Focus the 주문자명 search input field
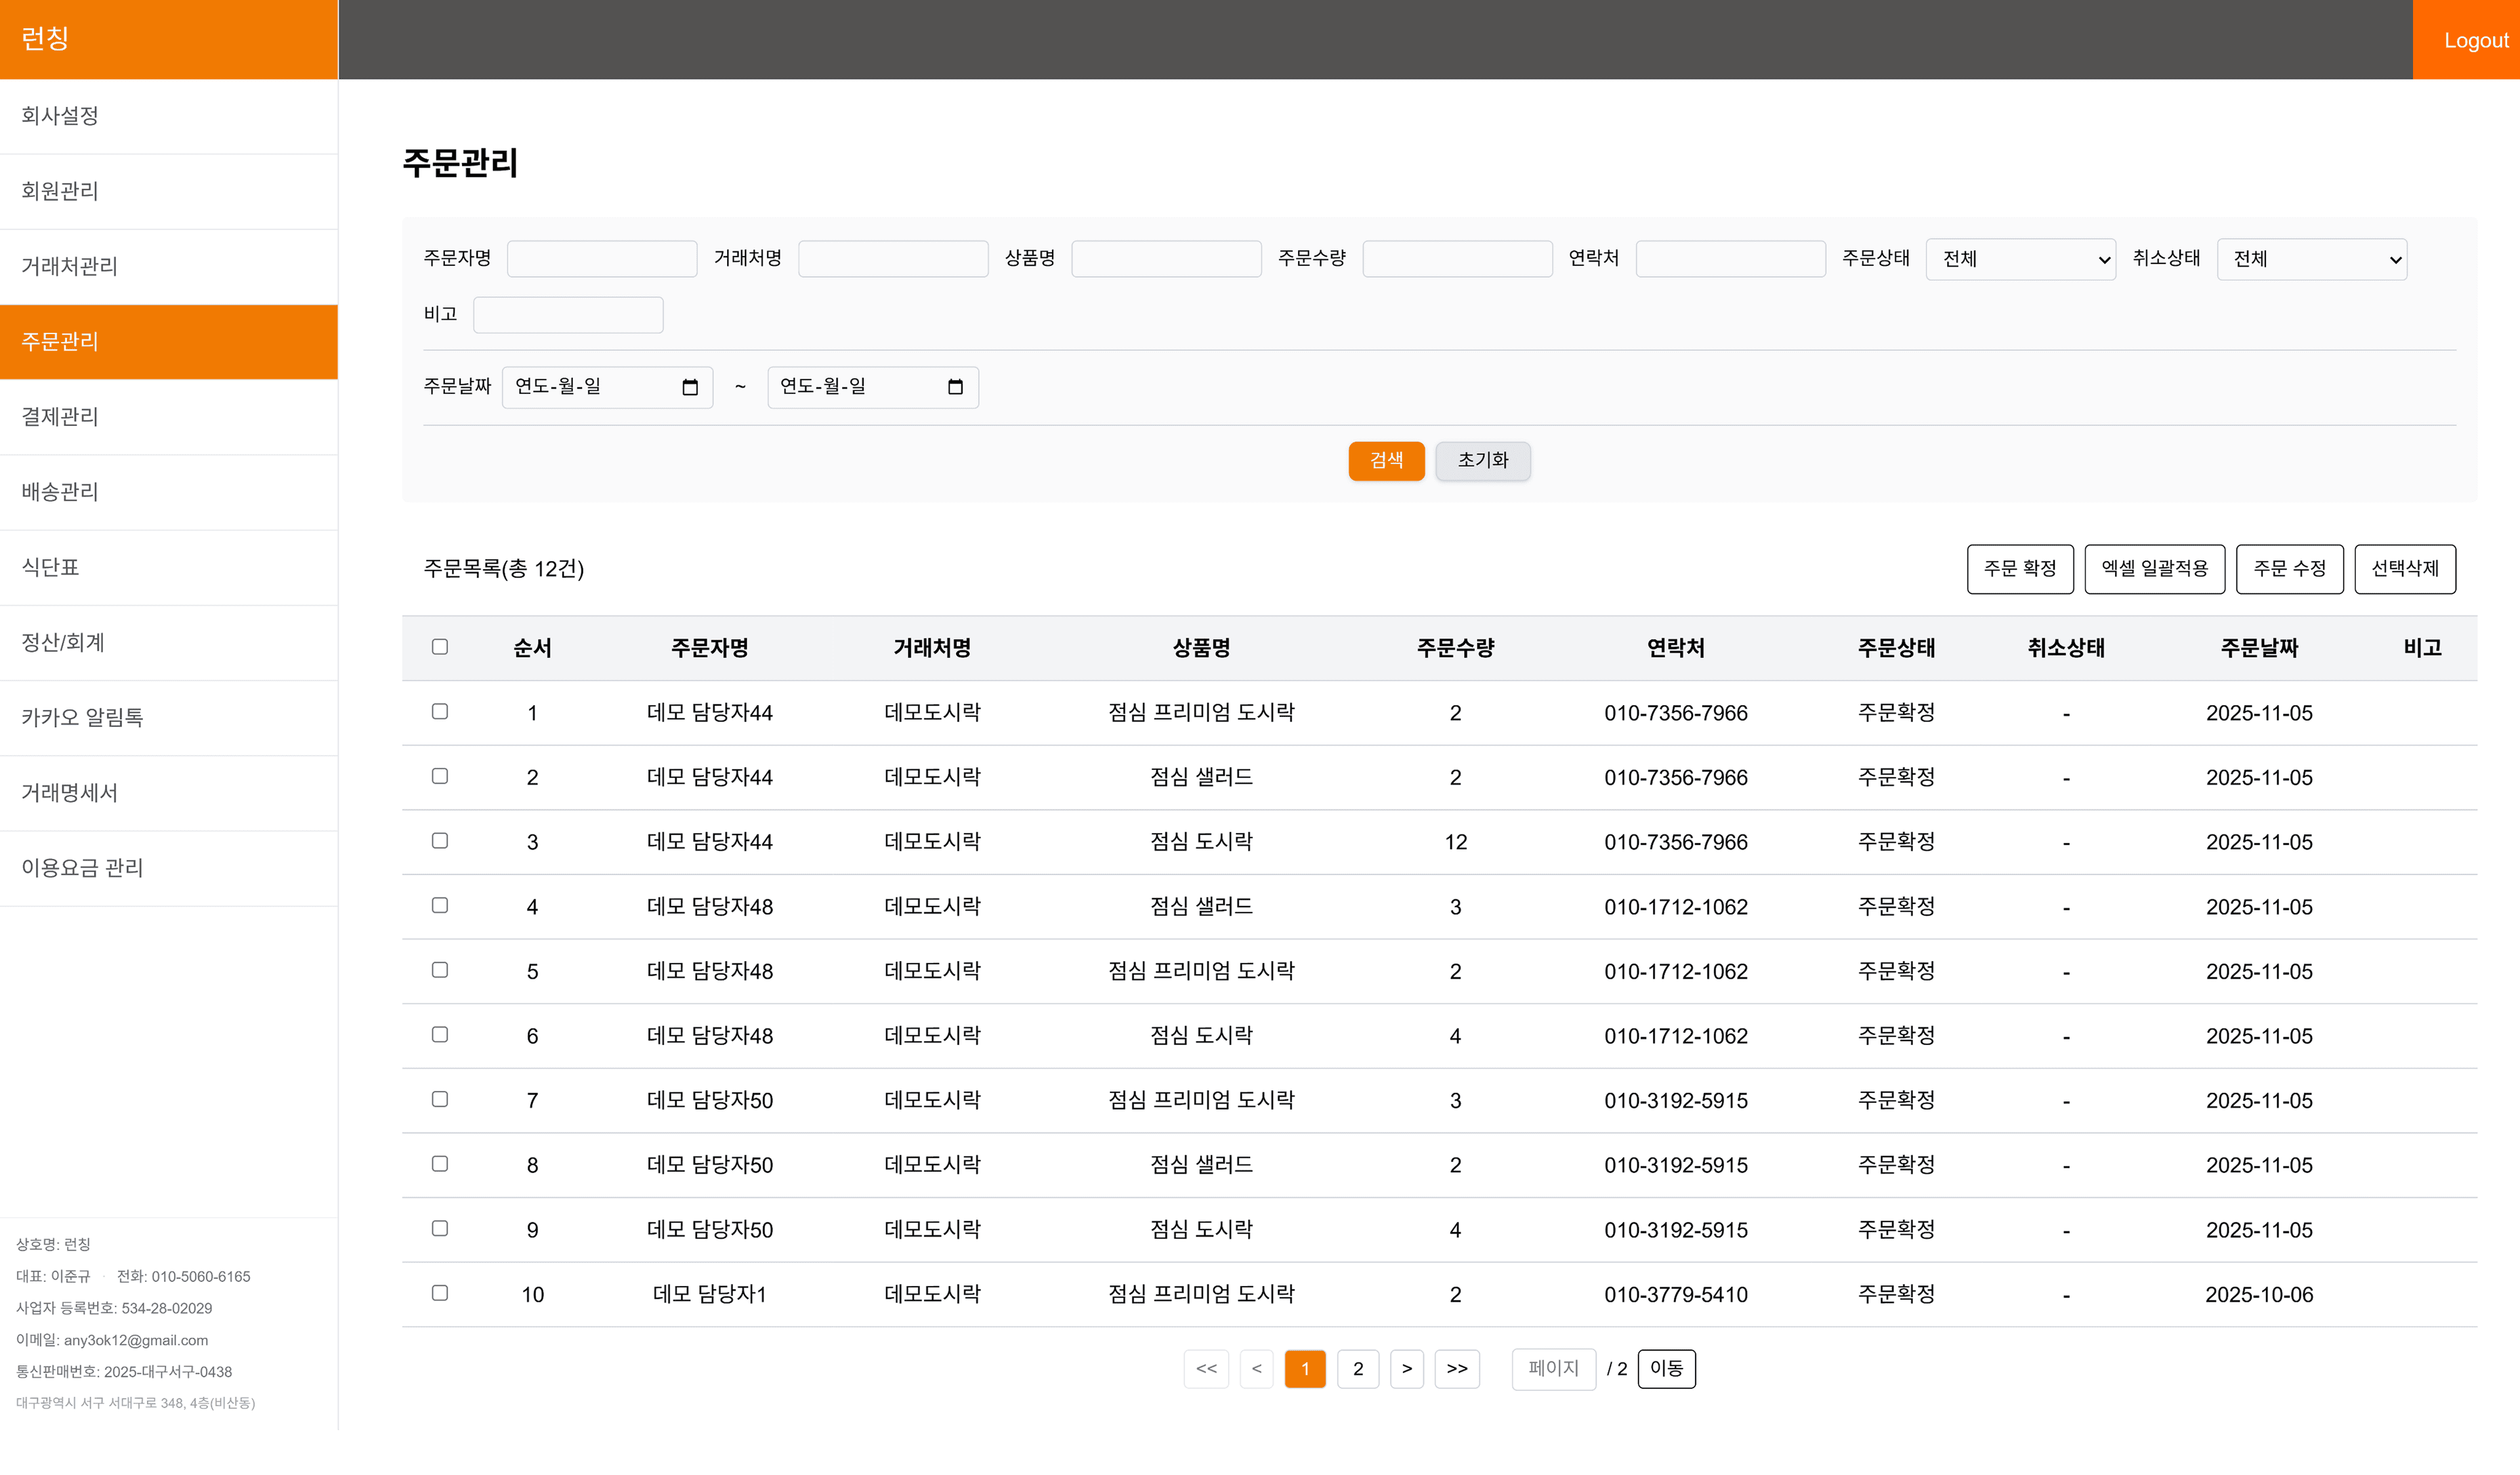The height and width of the screenshot is (1475, 2520). (601, 259)
